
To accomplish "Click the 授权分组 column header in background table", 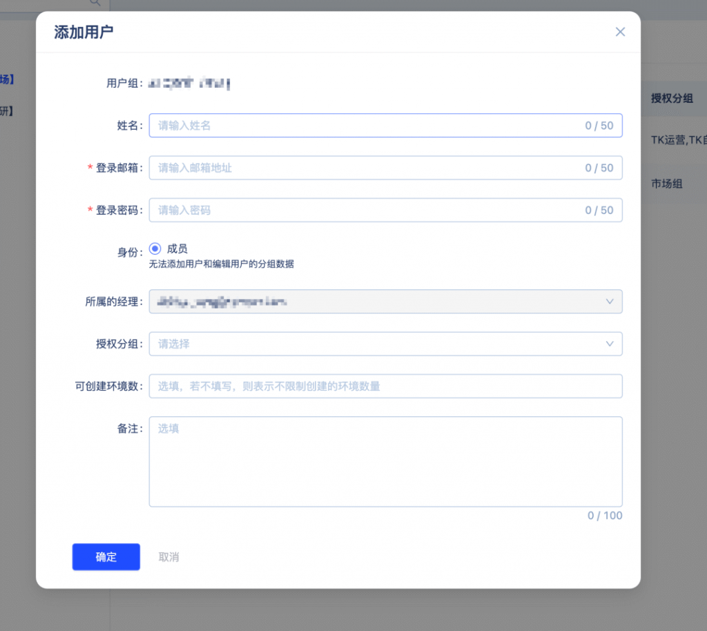I will [672, 98].
